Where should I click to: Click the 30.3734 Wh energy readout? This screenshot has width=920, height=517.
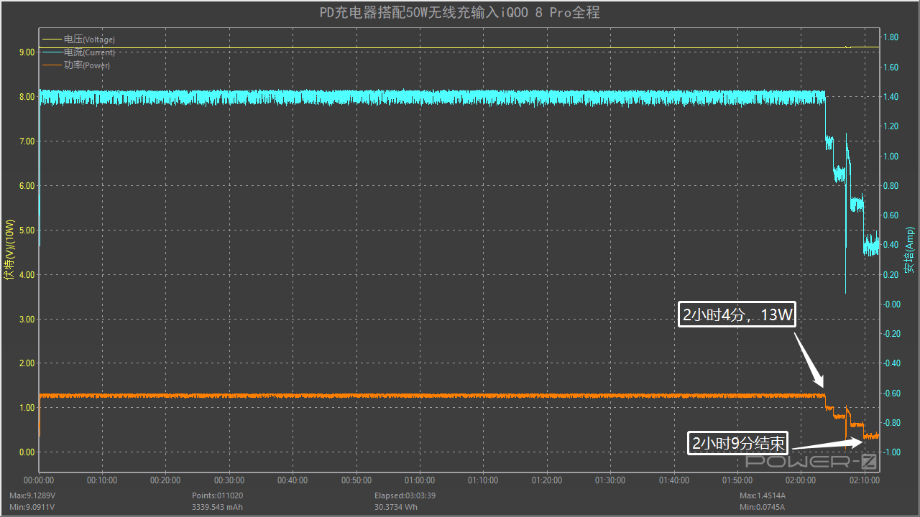[395, 507]
